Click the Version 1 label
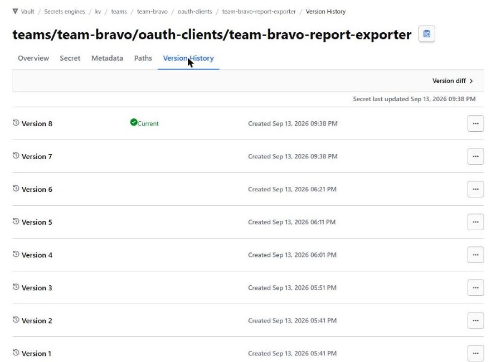The image size is (496, 362). pos(36,354)
